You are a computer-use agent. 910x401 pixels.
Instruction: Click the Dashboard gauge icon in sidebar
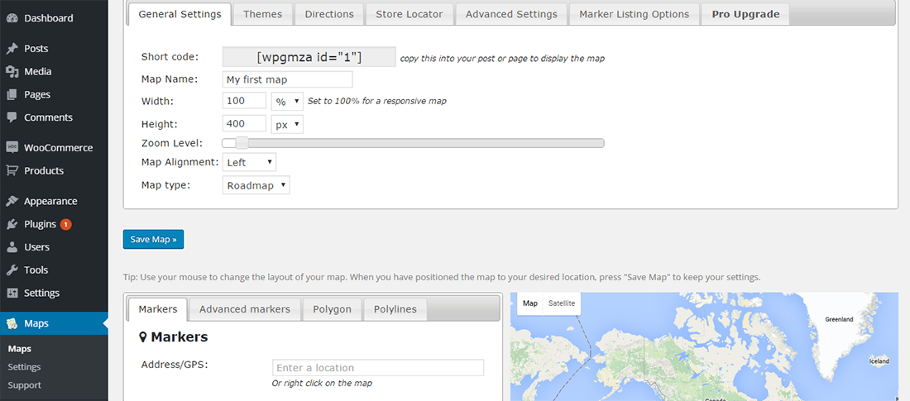point(12,18)
